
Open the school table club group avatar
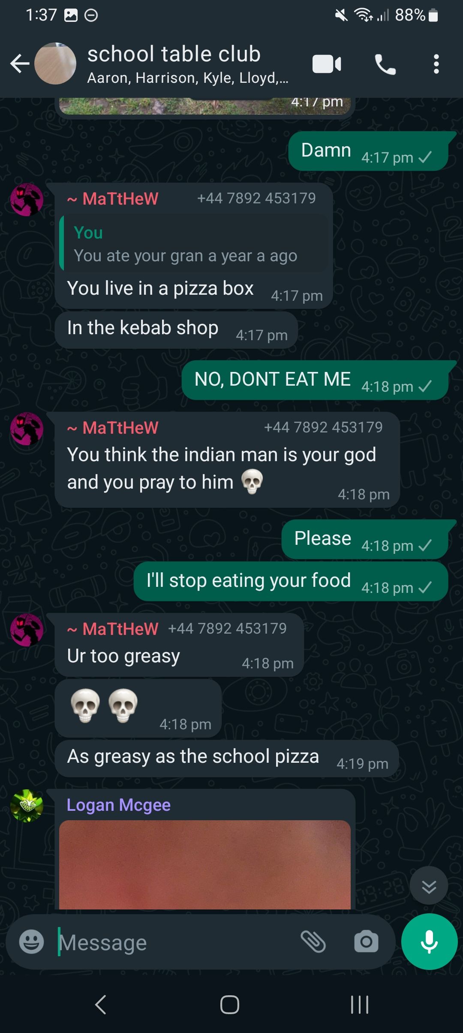click(55, 63)
